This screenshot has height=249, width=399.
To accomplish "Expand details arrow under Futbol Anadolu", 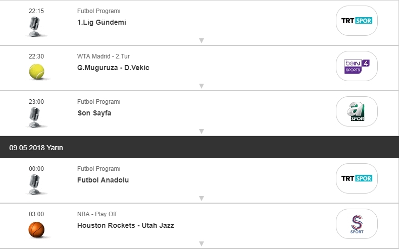I will click(x=201, y=198).
